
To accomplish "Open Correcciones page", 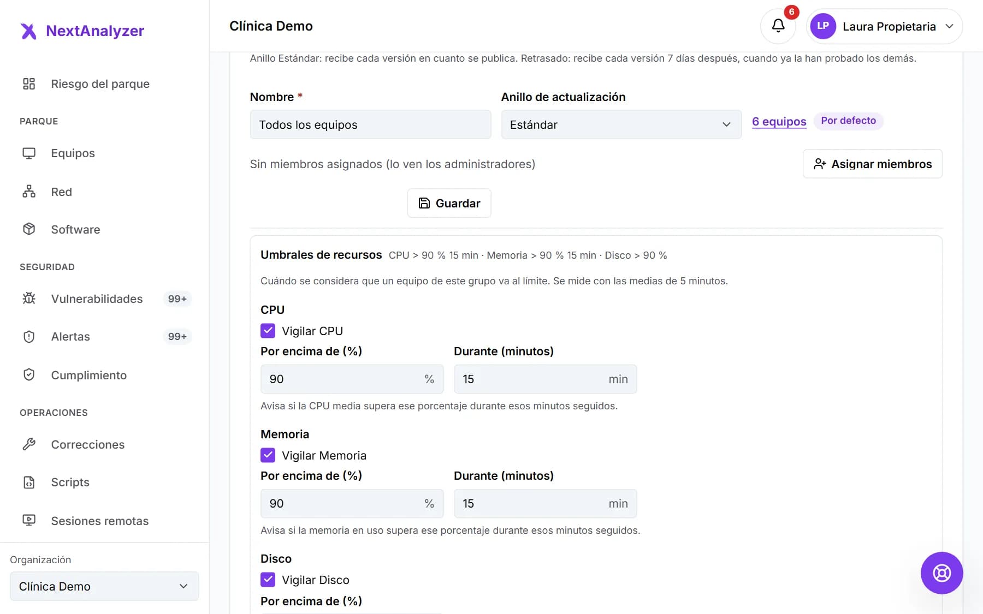I will coord(87,444).
